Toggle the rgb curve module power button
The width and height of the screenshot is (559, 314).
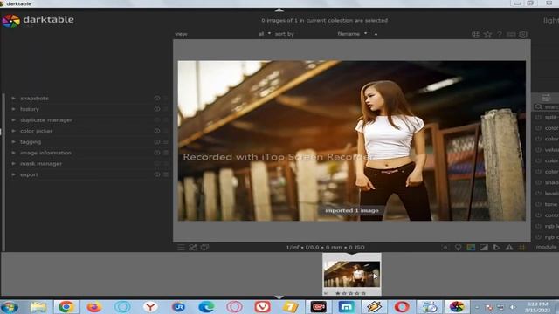coord(538,237)
